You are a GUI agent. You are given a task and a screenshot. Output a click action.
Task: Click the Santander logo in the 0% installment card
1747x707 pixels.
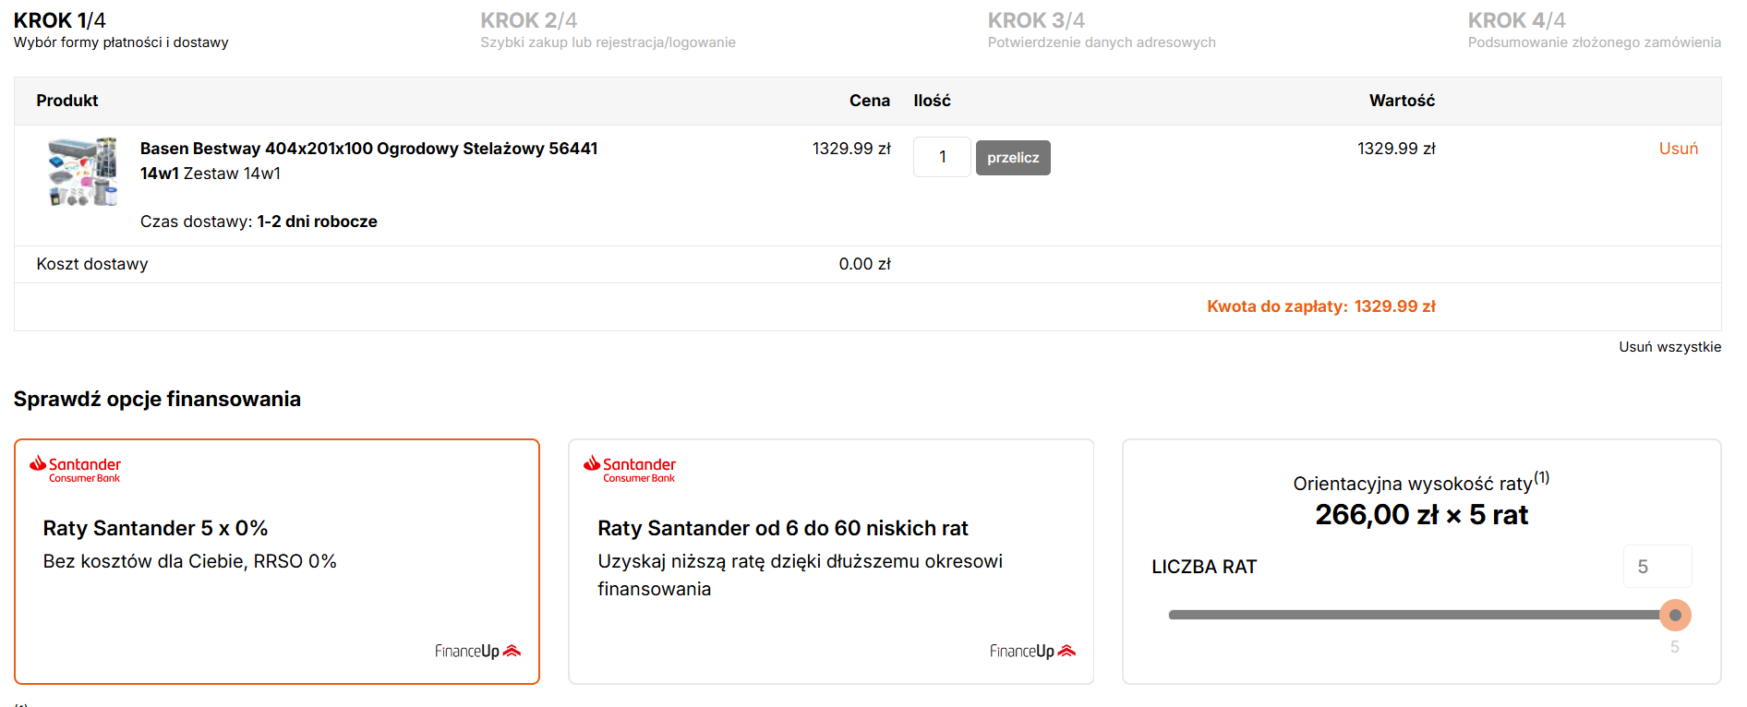pyautogui.click(x=75, y=469)
